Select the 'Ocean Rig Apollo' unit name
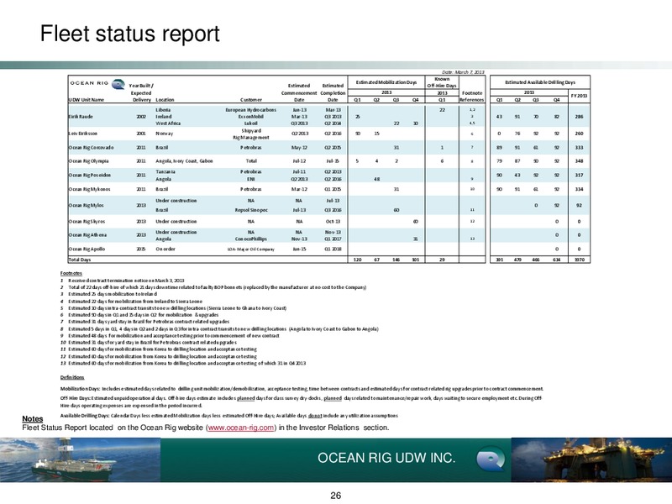This screenshot has width=672, height=504. (x=87, y=249)
